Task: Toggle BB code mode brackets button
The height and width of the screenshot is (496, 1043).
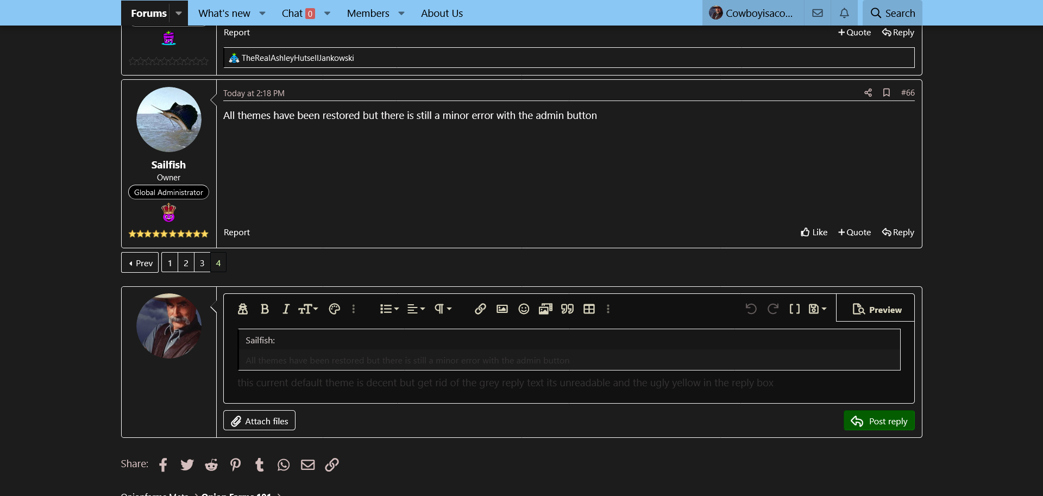Action: [x=794, y=309]
